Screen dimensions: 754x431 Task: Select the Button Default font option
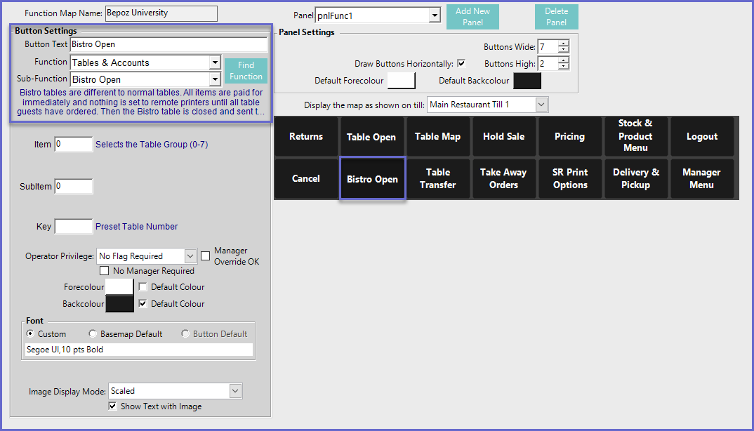point(185,334)
